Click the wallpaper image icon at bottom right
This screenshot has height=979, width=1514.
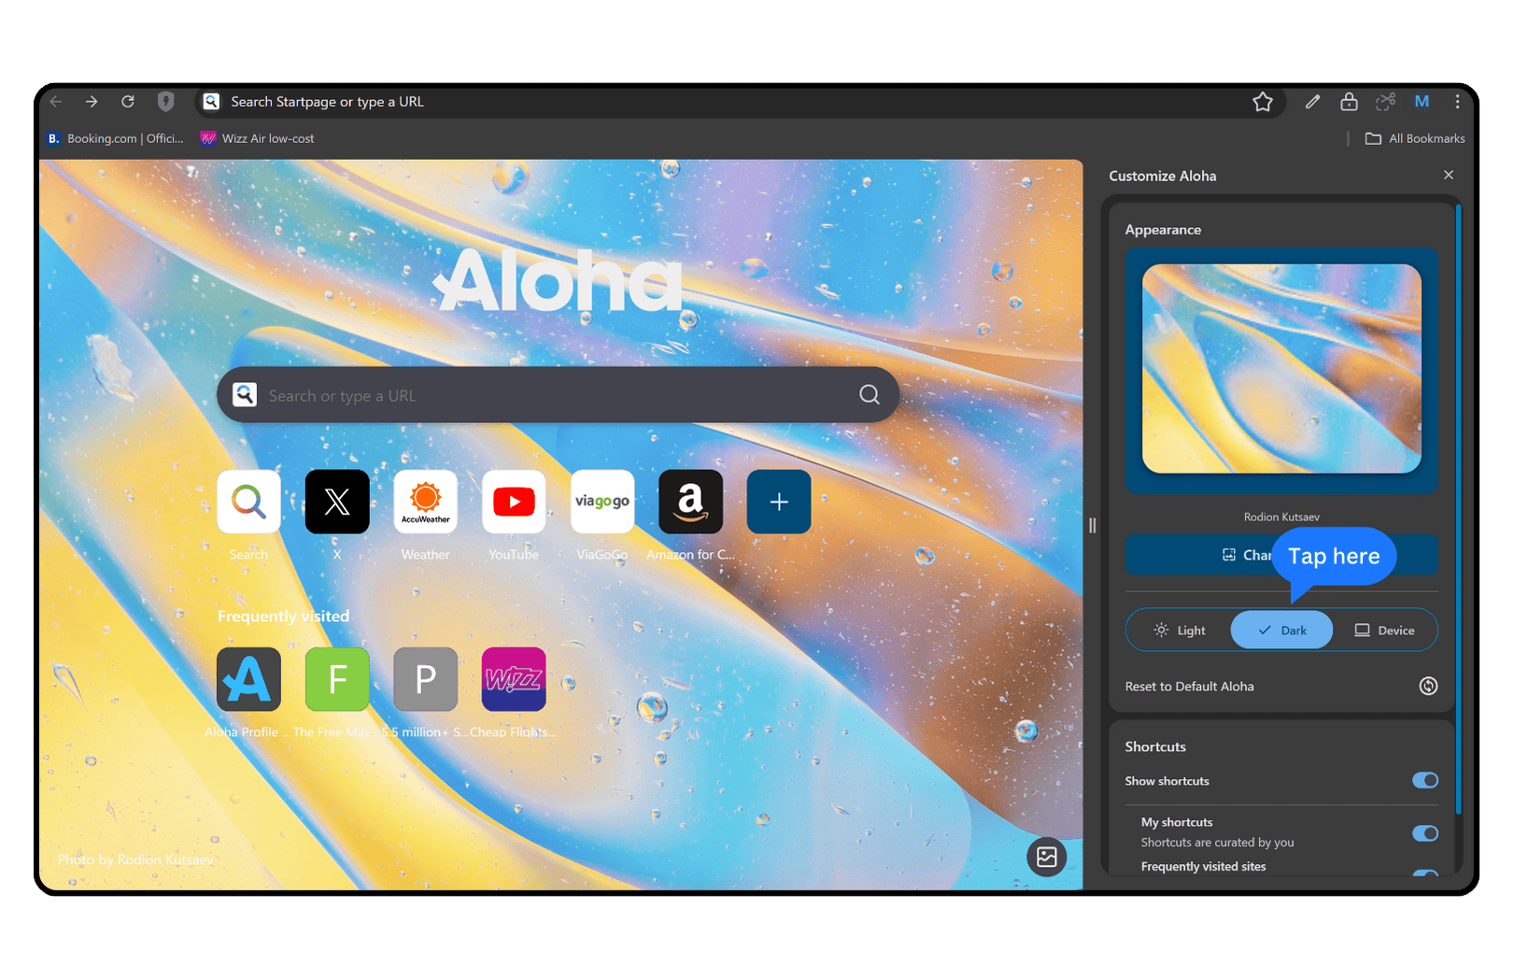point(1046,857)
